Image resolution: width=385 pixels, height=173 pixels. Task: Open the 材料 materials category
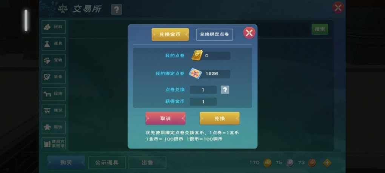[x=54, y=27]
